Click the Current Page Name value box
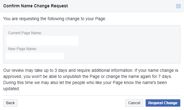Screen dimensions: 184x110 coord(42,41)
